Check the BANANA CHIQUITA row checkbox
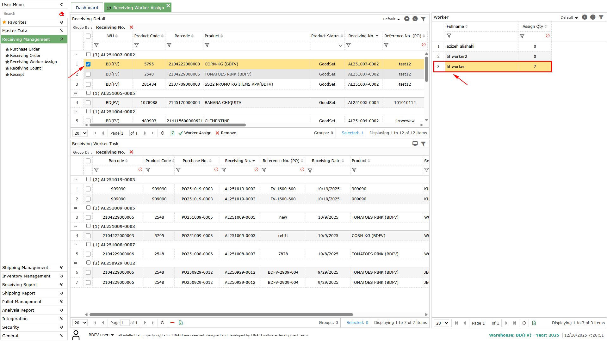 pyautogui.click(x=88, y=103)
